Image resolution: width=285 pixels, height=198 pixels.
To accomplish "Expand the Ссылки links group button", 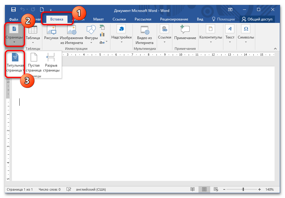I will click(x=164, y=34).
